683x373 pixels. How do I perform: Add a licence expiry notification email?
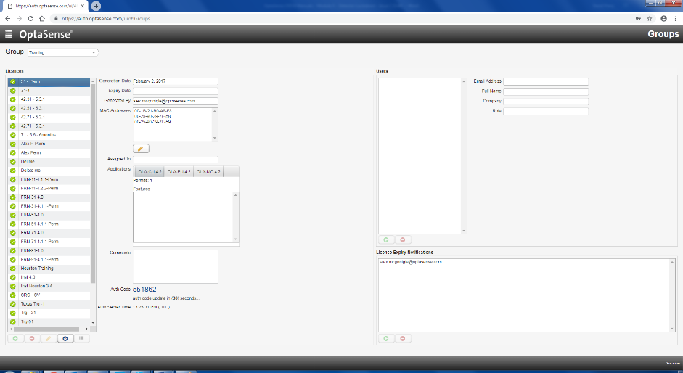click(385, 338)
